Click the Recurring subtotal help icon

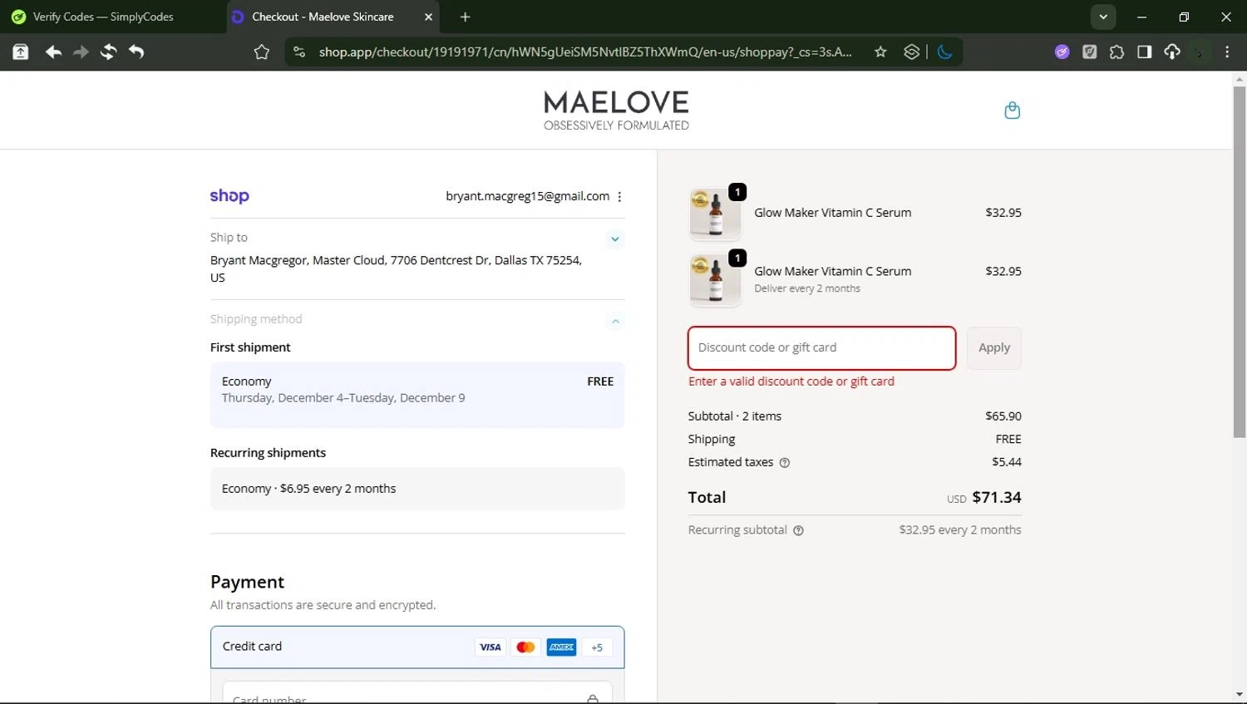pyautogui.click(x=798, y=531)
